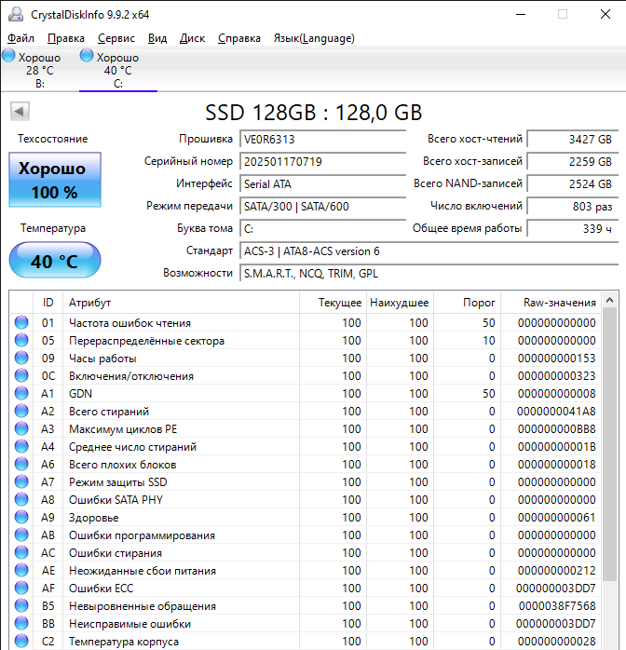This screenshot has height=650, width=626.
Task: Click status orb for attribute 05 row
Action: point(21,340)
